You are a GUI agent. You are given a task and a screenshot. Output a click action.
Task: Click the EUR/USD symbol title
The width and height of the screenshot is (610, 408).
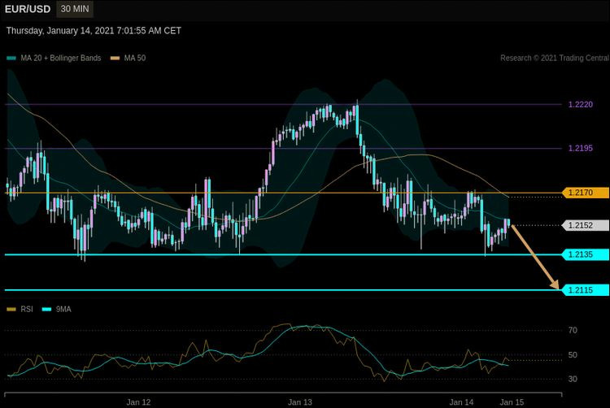click(x=28, y=9)
